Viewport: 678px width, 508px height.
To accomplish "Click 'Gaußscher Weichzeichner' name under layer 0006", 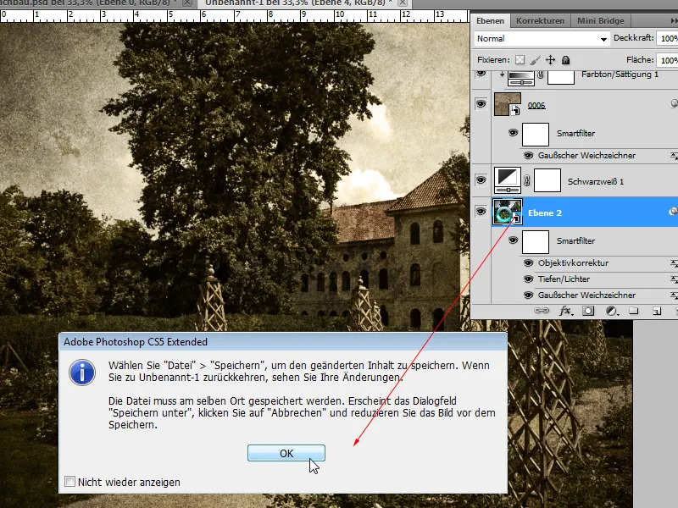I will pyautogui.click(x=586, y=156).
